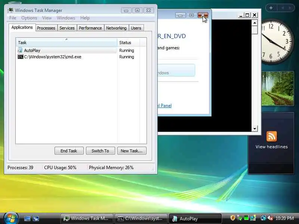This screenshot has height=224, width=299.
Task: Sort by the Task column header
Action: tap(67, 43)
